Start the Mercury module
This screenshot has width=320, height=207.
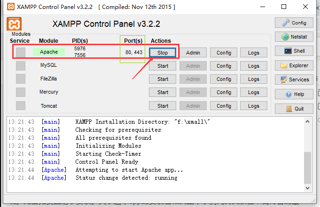click(163, 92)
